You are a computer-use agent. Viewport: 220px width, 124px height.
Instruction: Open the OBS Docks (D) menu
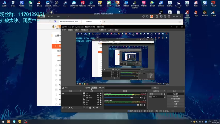tap(85, 30)
